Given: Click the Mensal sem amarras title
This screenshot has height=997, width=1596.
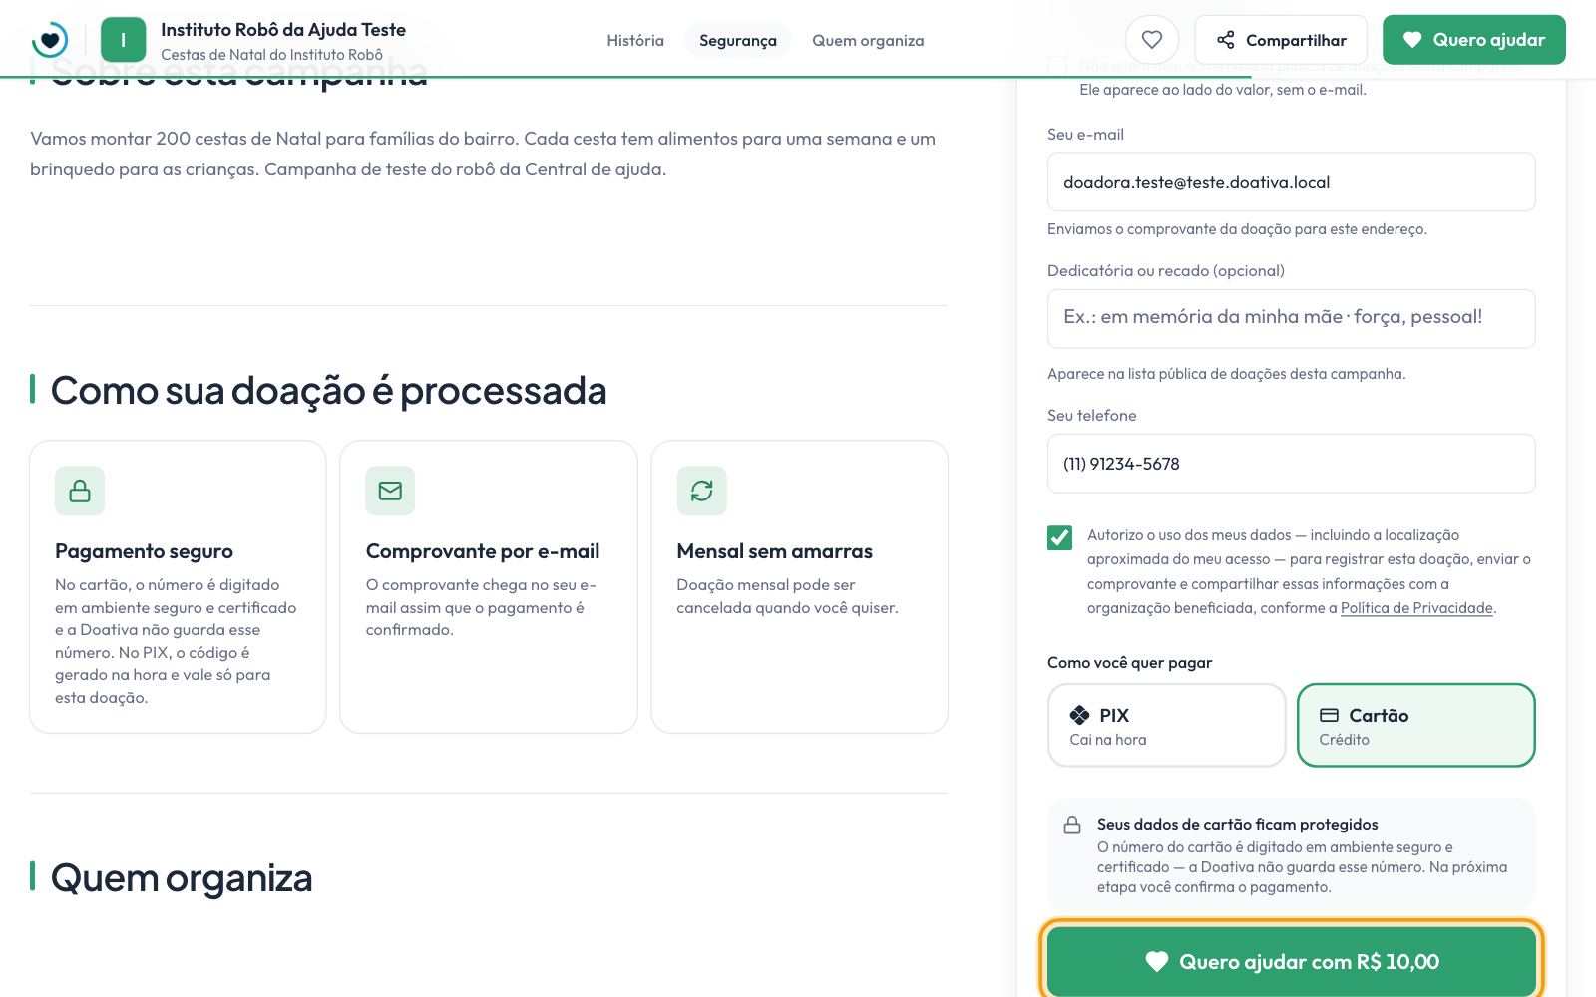Looking at the screenshot, I should (x=774, y=551).
